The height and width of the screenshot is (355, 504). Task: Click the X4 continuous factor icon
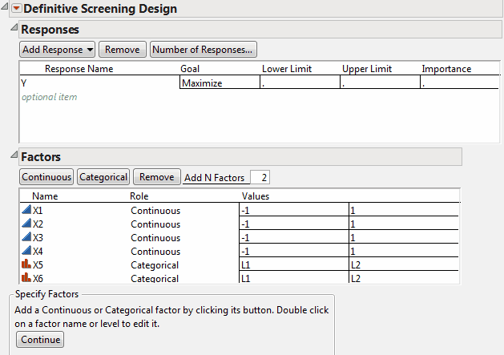point(26,252)
